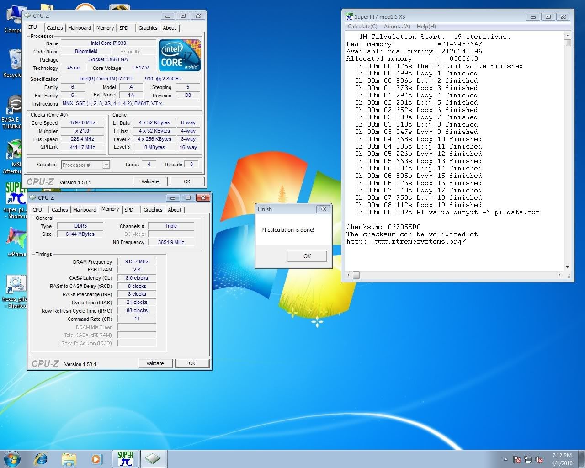Click NB Frequency value 3654.9 MHz
The image size is (585, 468).
pos(171,243)
